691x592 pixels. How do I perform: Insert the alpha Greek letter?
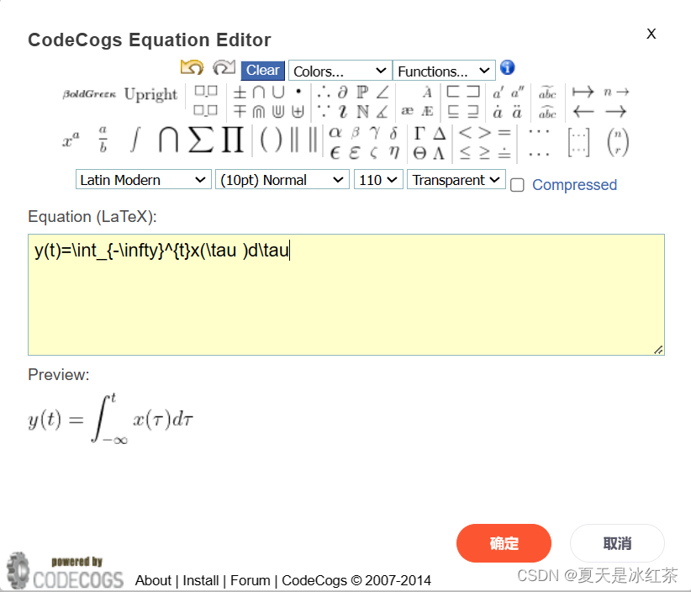(x=335, y=132)
